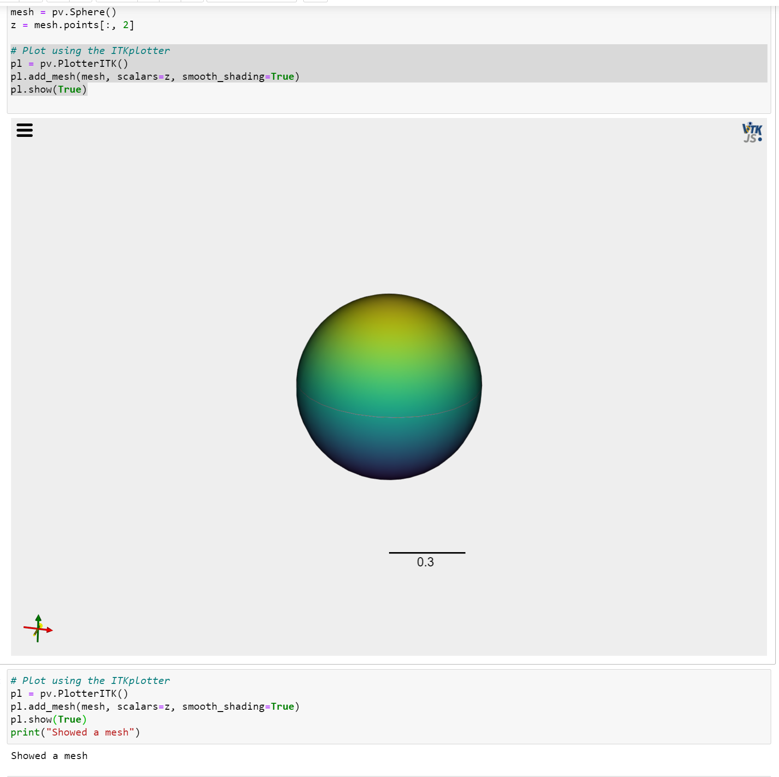
Task: Click the 'mesh = pv.Sphere()' code line
Action: click(64, 12)
